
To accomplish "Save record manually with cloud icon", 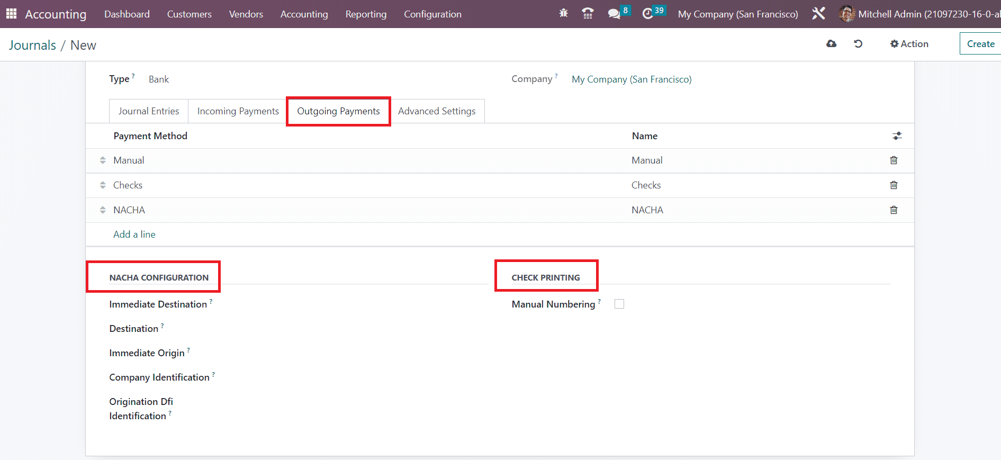I will (831, 44).
